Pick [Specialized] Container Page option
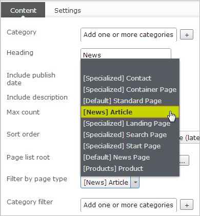200x216 pixels. pos(130,89)
